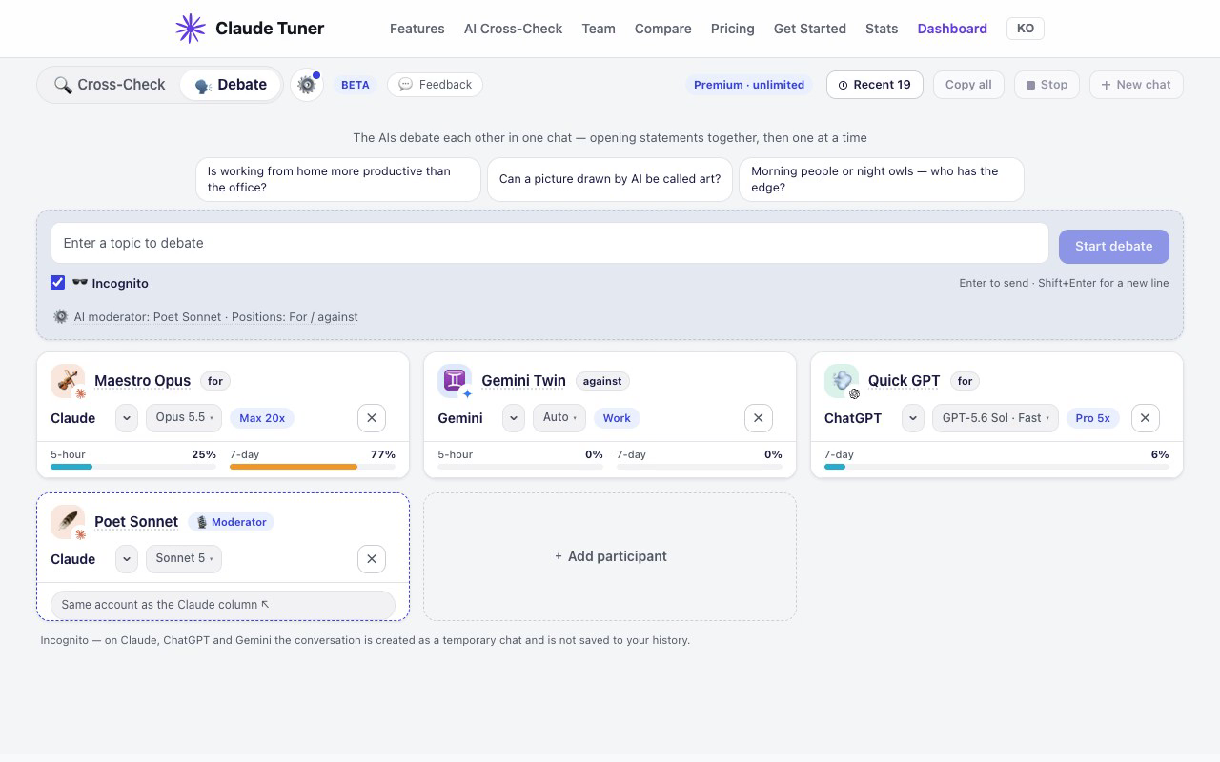Screen dimensions: 1220x762
Task: Switch language with KO button
Action: point(1026,29)
